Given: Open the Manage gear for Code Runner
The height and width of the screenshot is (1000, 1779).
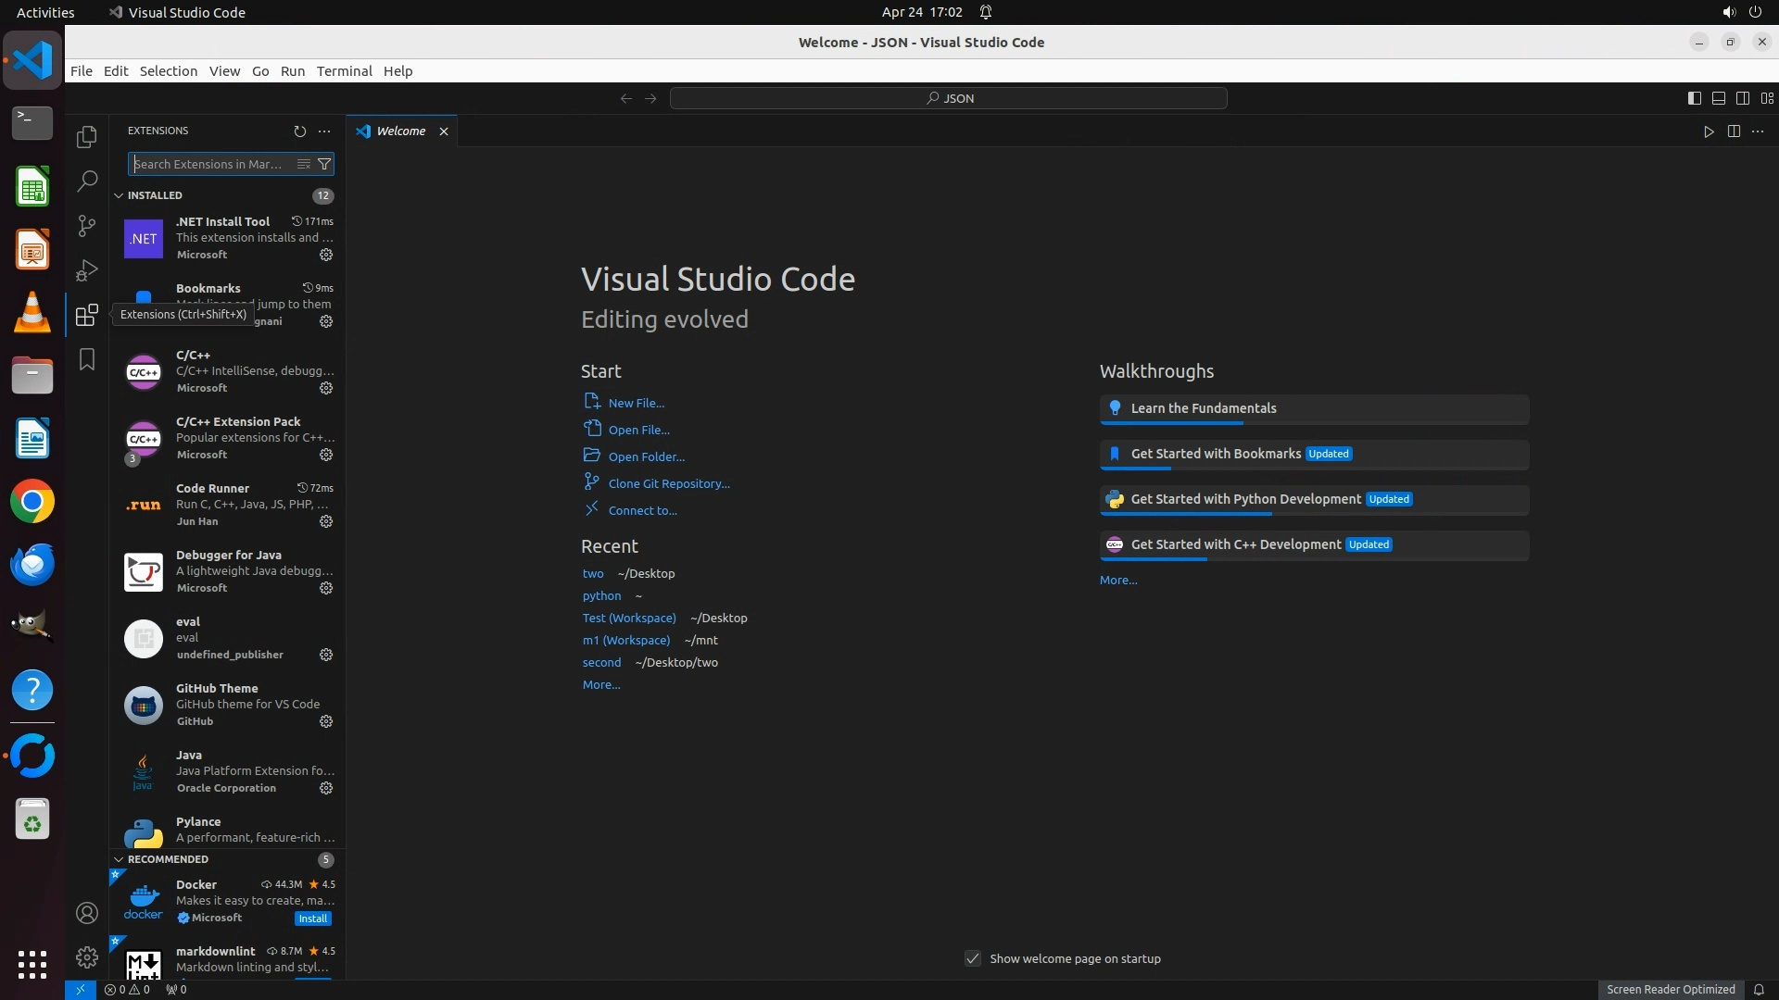Looking at the screenshot, I should point(326,521).
